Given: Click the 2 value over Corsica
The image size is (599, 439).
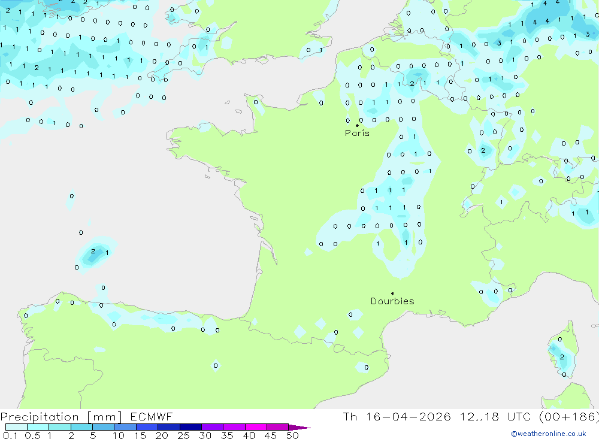Looking at the screenshot, I should pyautogui.click(x=562, y=357).
